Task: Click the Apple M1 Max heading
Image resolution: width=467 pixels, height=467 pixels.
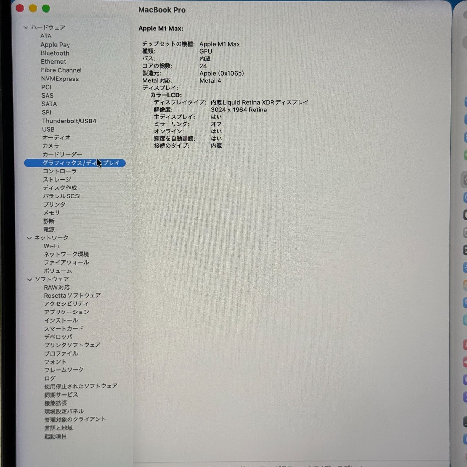Action: [161, 29]
